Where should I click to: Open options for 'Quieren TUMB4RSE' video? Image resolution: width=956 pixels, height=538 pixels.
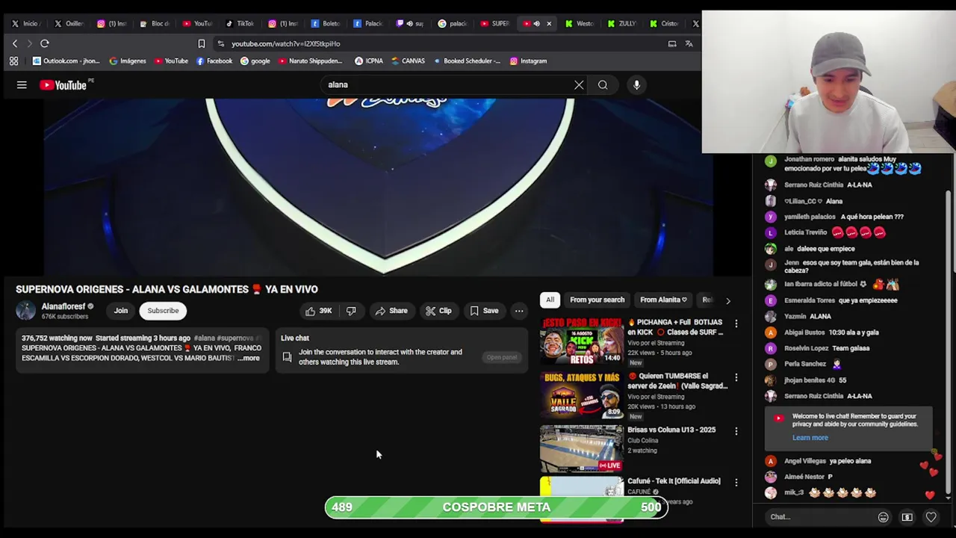point(736,377)
